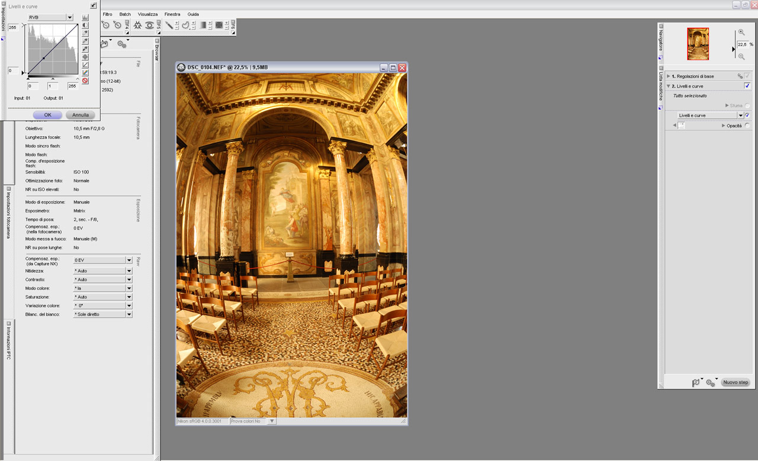Open the Nitidezza dropdown
This screenshot has width=758, height=461.
tap(129, 270)
